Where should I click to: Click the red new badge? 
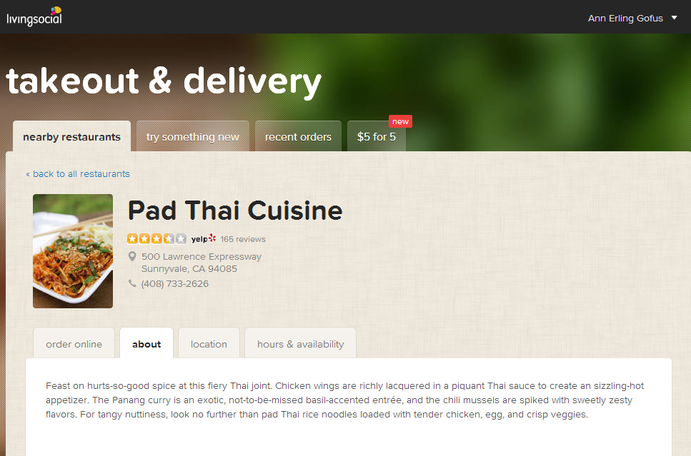[x=400, y=121]
